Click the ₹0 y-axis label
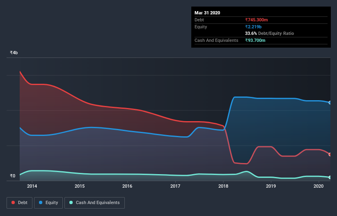337x216 pixels. [x=13, y=176]
